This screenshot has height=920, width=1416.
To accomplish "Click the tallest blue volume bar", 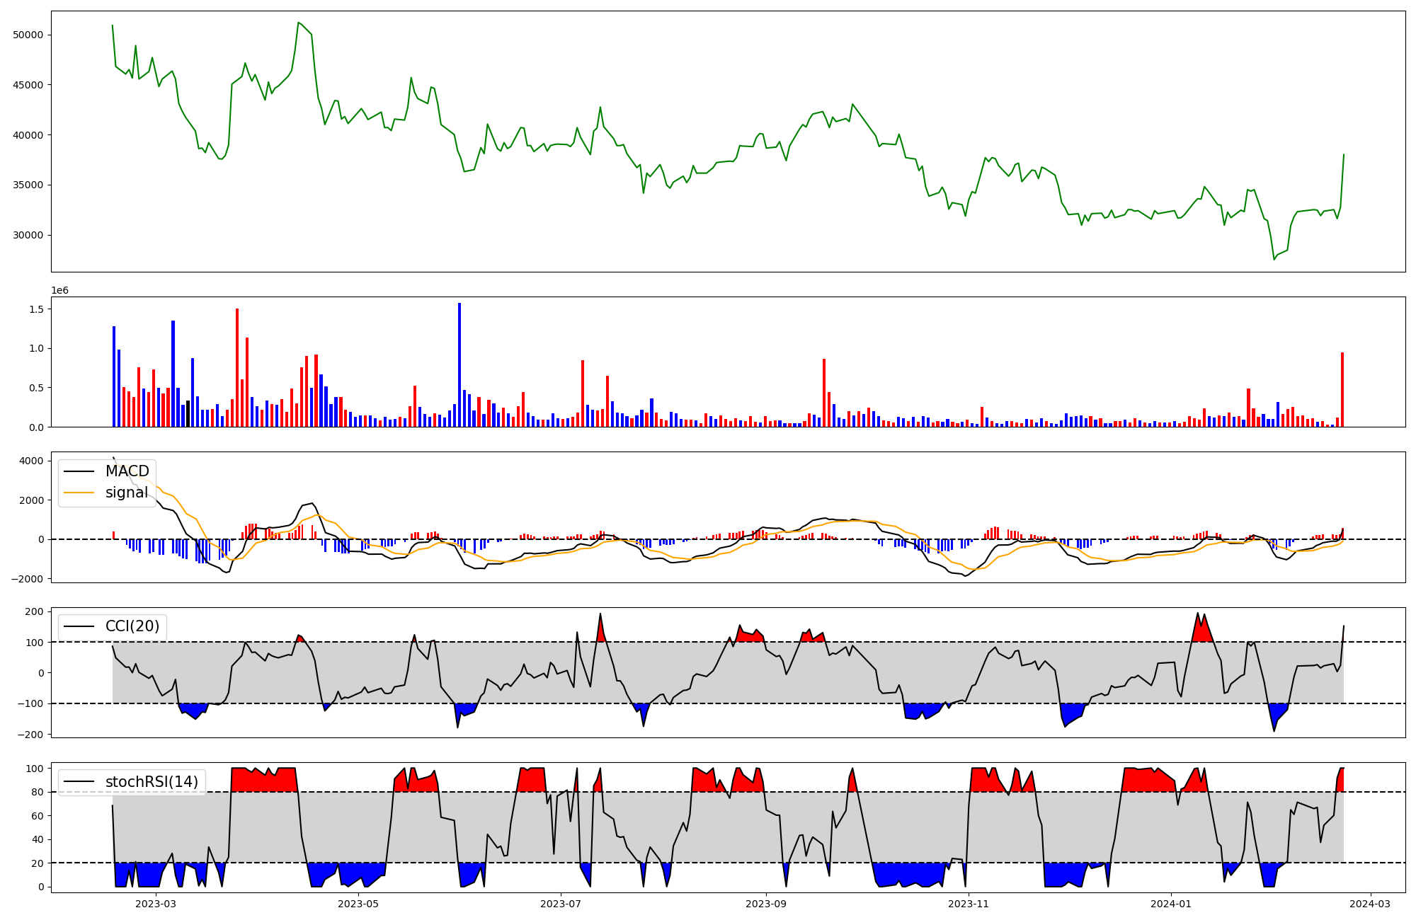I will pos(459,365).
